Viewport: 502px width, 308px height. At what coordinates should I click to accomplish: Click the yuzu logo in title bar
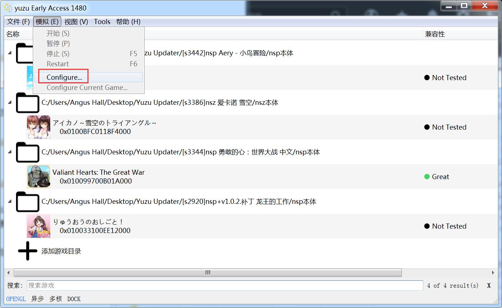pos(8,7)
